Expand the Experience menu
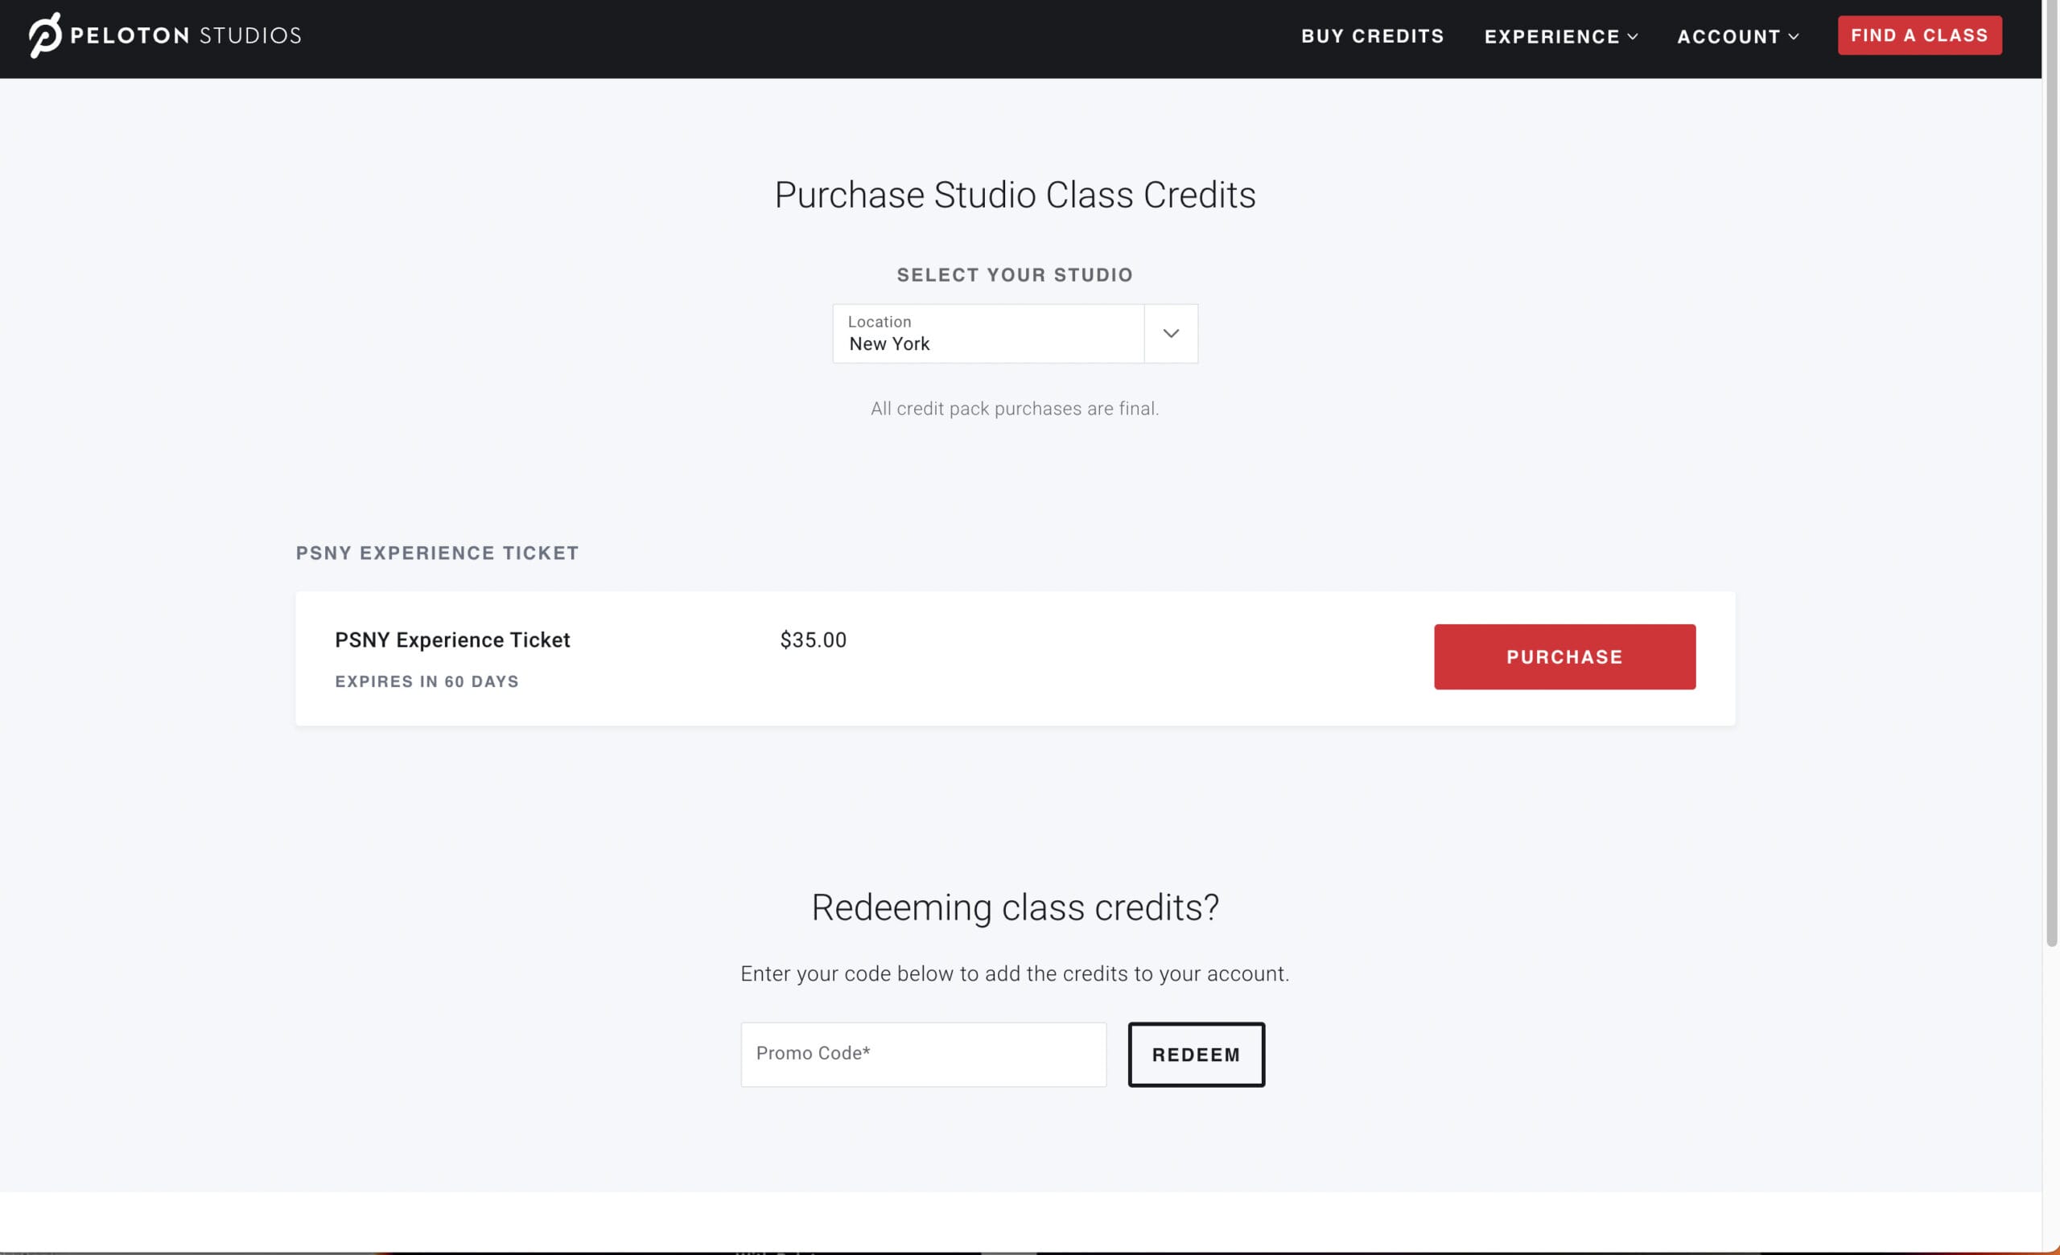This screenshot has height=1255, width=2060. pyautogui.click(x=1560, y=37)
